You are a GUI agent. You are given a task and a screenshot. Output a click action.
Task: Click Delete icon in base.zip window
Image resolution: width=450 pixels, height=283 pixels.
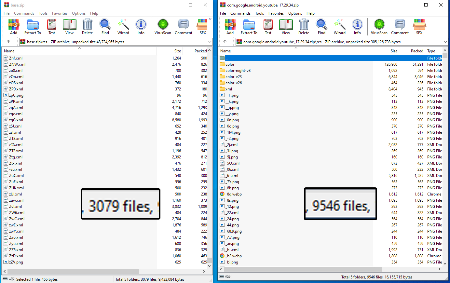87,27
